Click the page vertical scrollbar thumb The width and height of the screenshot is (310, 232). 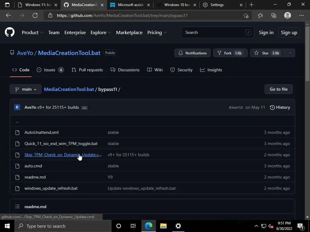click(307, 54)
